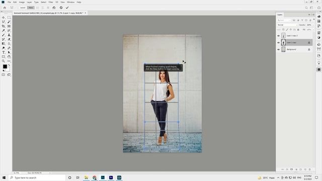Switch to the Layers panel tab

[280, 15]
